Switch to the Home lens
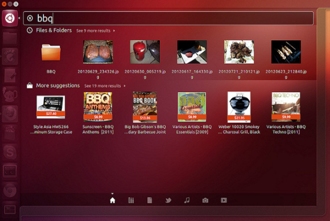The image size is (330, 221). point(113,200)
